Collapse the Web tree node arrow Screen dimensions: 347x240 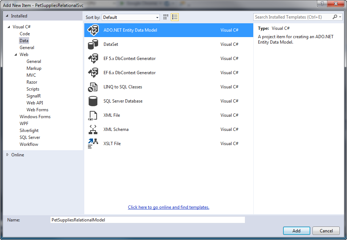[16, 55]
